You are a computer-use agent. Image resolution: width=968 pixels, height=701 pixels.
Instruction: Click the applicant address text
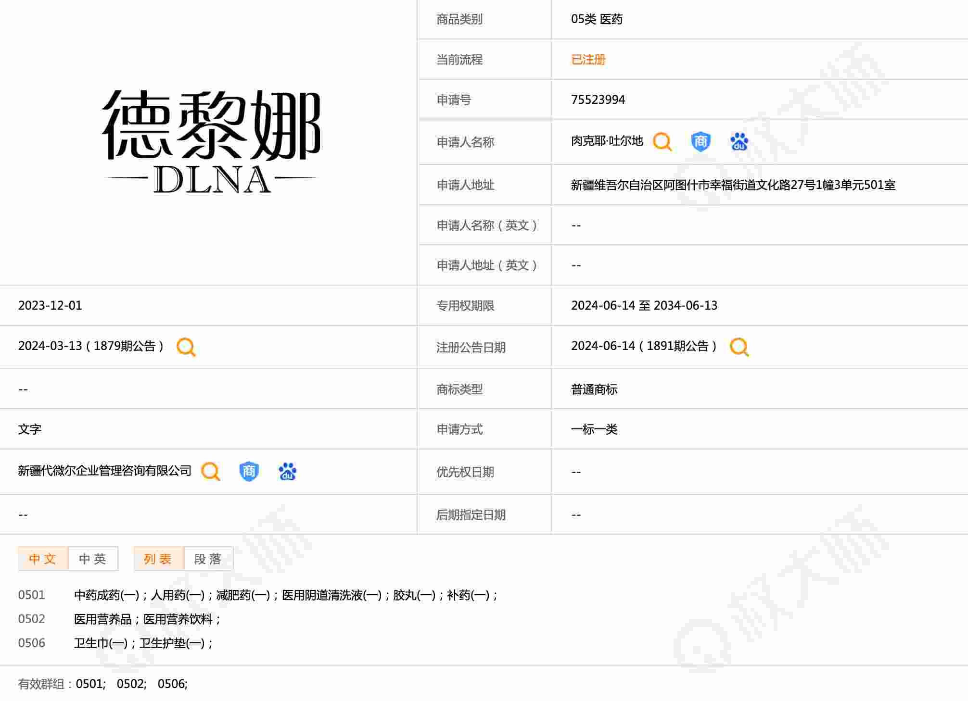(x=732, y=185)
